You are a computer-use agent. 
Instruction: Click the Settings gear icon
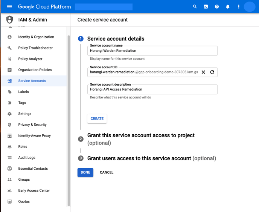(x=9, y=114)
